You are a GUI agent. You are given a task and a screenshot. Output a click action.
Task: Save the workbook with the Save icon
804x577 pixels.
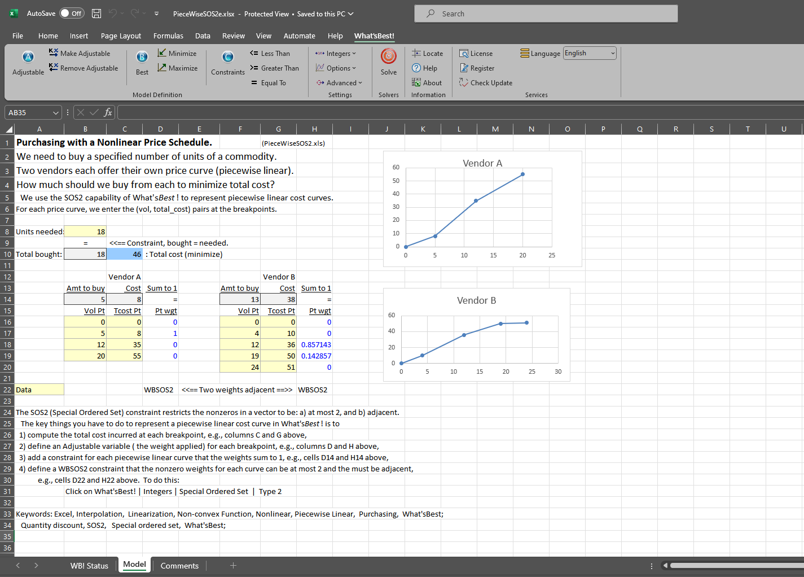(96, 14)
